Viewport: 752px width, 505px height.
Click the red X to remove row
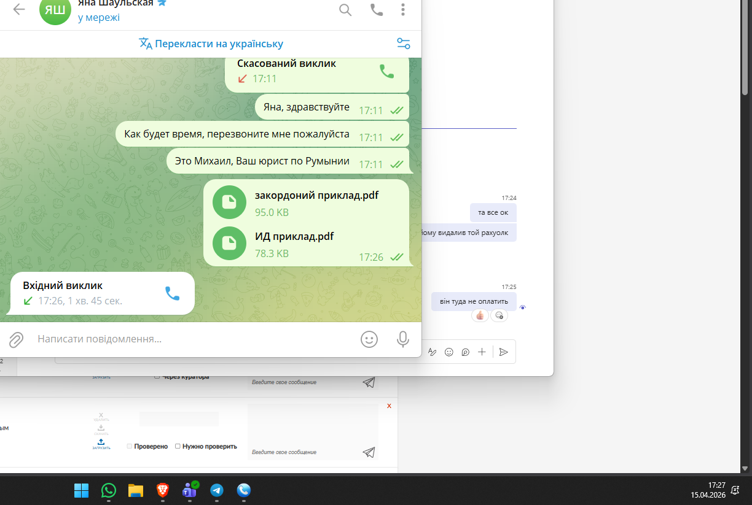[x=389, y=406]
